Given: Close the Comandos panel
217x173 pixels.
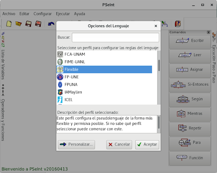Looking at the screenshot, I should tap(208, 32).
